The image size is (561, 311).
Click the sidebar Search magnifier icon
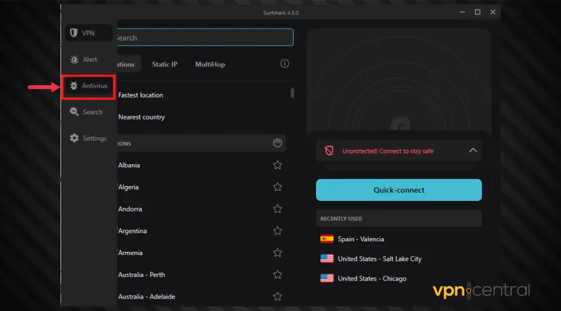point(74,112)
